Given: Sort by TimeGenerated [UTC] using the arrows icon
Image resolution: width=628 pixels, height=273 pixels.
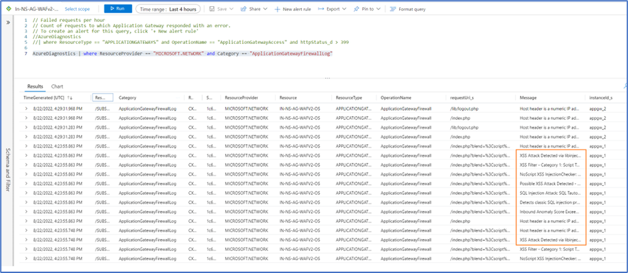Looking at the screenshot, I should (x=70, y=97).
